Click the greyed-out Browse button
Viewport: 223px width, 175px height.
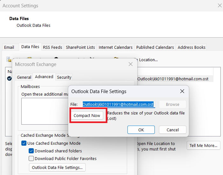pos(173,104)
